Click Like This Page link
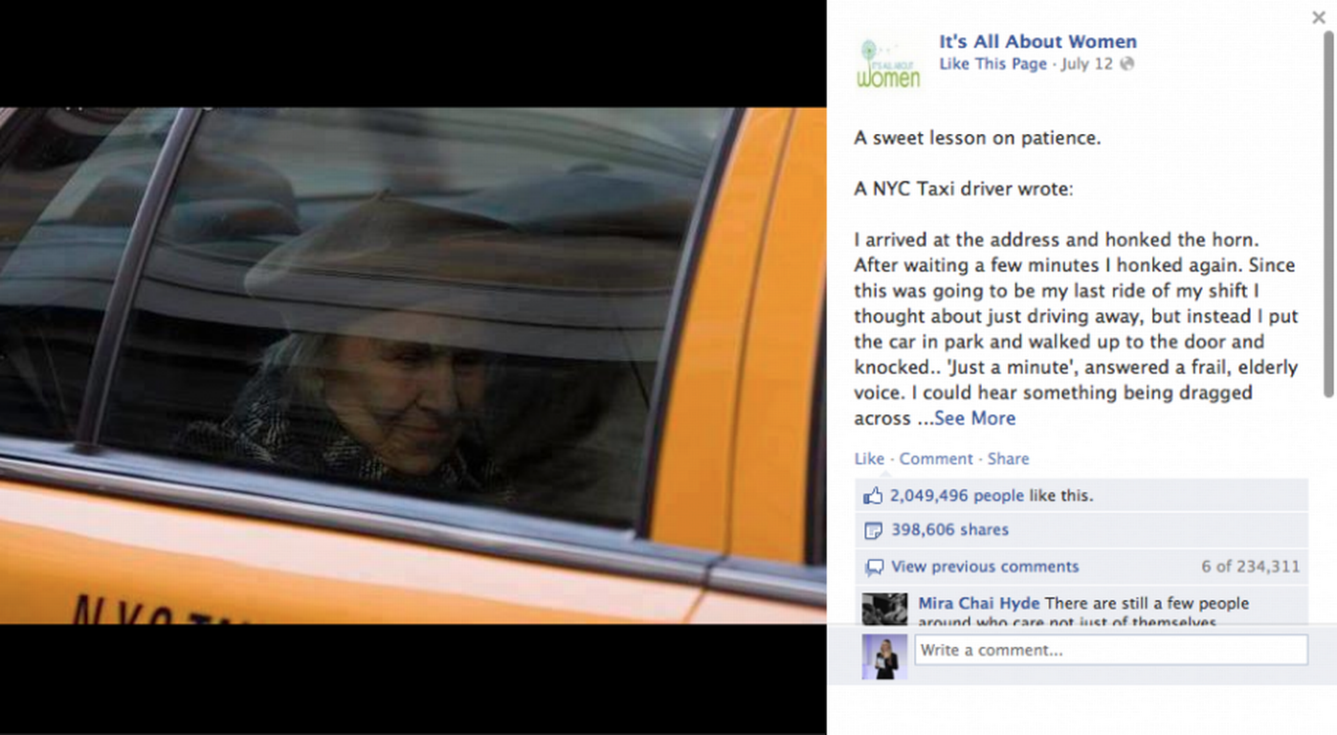The height and width of the screenshot is (735, 1337). 992,64
